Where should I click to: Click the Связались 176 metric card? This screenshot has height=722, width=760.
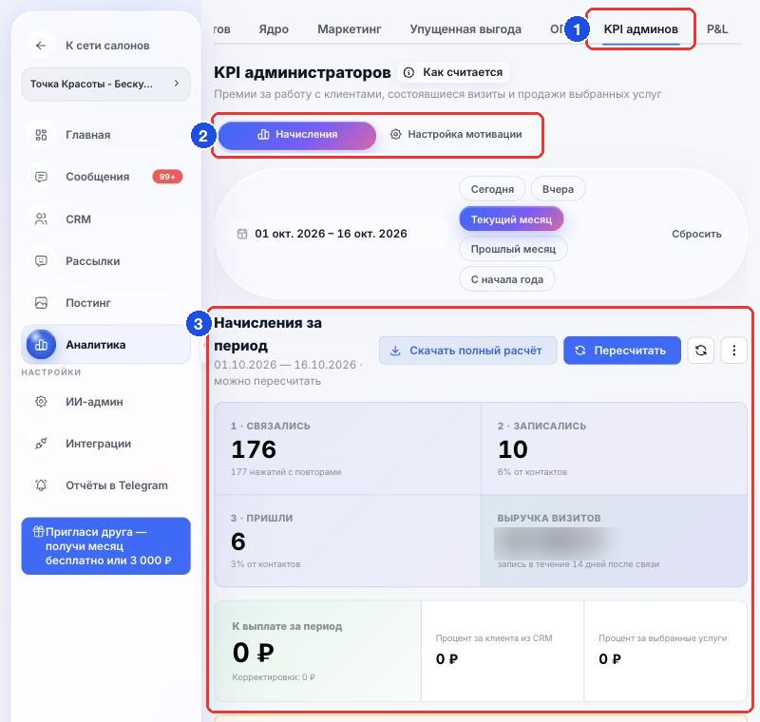(x=348, y=448)
